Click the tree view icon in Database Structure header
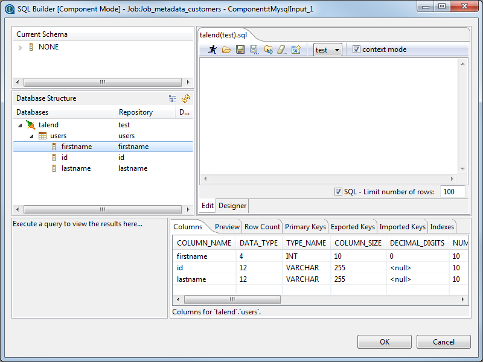The image size is (483, 362). tap(173, 98)
